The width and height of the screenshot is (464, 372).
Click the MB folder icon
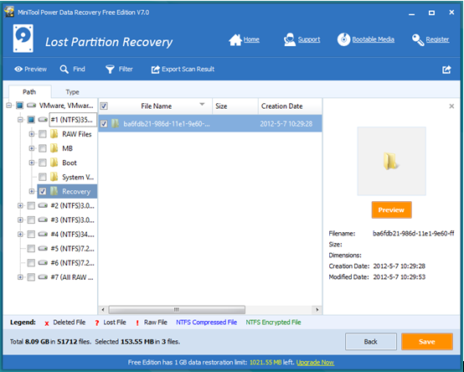[x=54, y=148]
